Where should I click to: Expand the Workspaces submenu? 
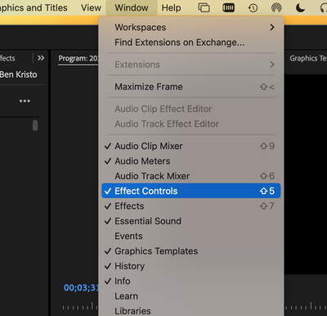(x=191, y=27)
